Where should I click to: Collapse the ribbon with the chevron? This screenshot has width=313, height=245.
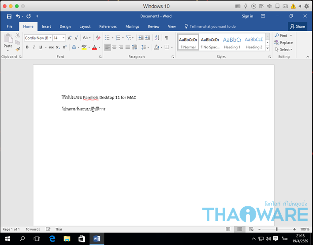(x=308, y=57)
